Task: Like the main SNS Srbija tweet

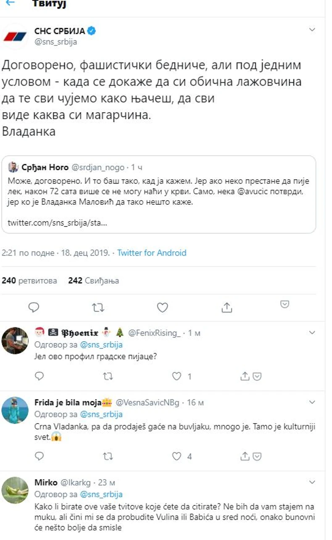Action: (x=162, y=308)
